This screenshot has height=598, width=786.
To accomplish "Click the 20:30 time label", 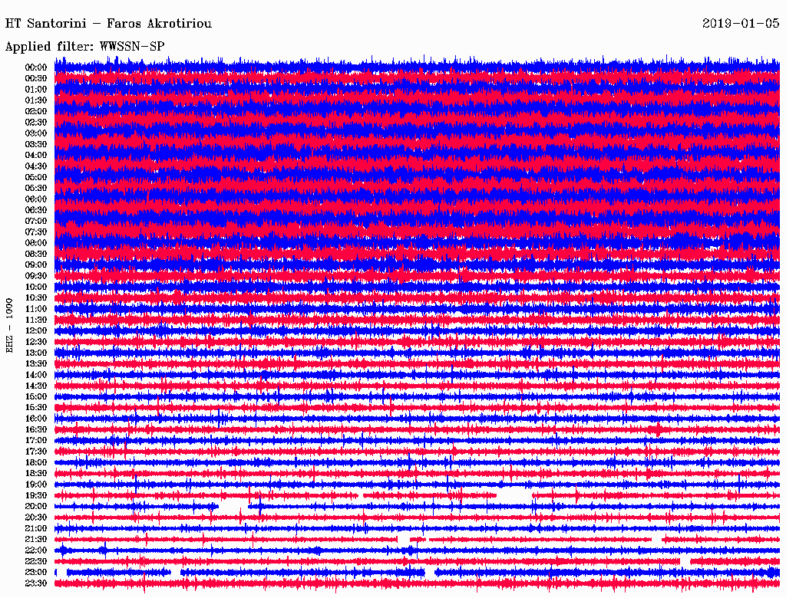I will (35, 517).
